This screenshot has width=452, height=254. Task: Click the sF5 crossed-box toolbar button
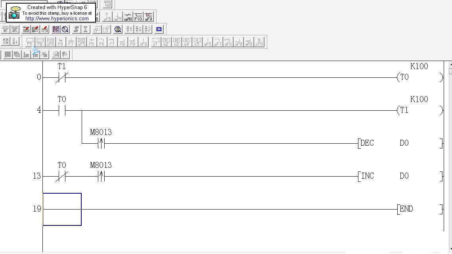[x=81, y=42]
